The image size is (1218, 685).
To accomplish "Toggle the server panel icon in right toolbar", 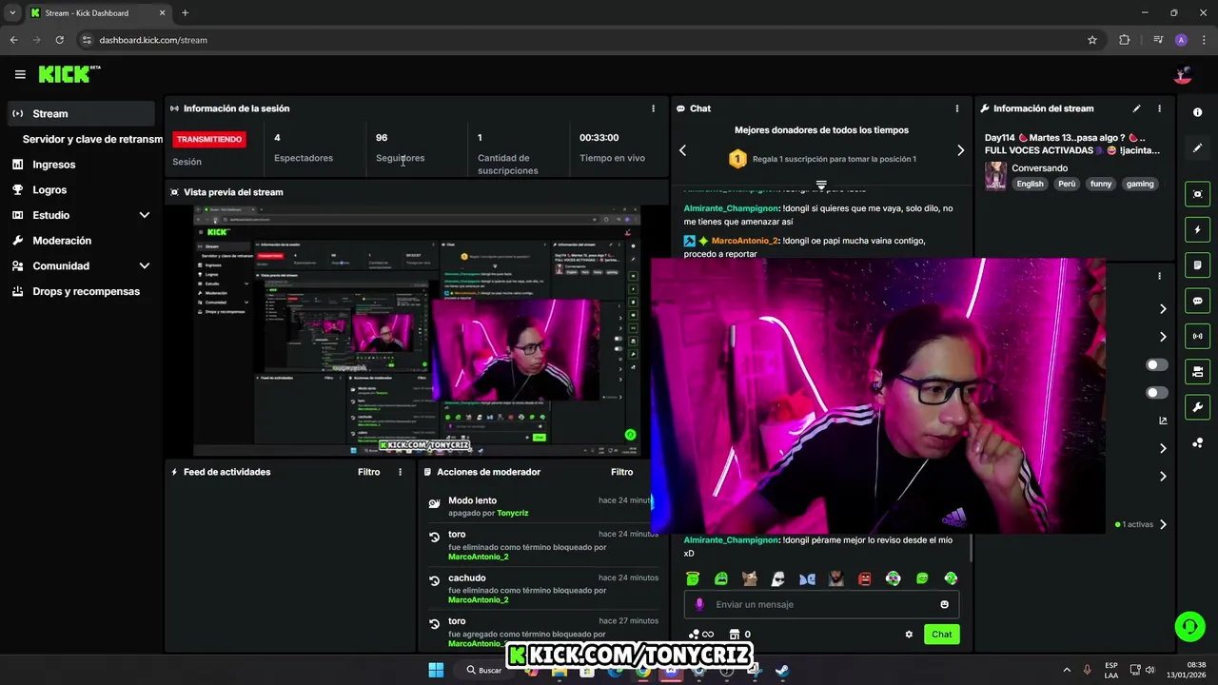I will 1197,371.
